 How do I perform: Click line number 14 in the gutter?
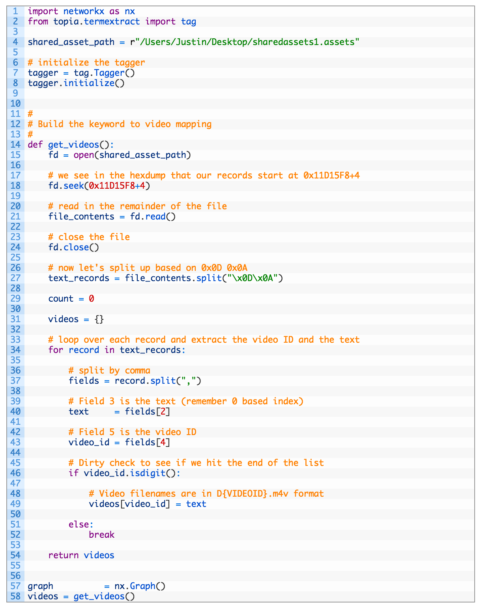[15, 144]
